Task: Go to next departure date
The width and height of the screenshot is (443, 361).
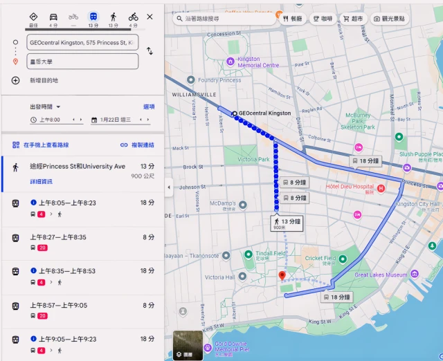Action: click(x=147, y=120)
